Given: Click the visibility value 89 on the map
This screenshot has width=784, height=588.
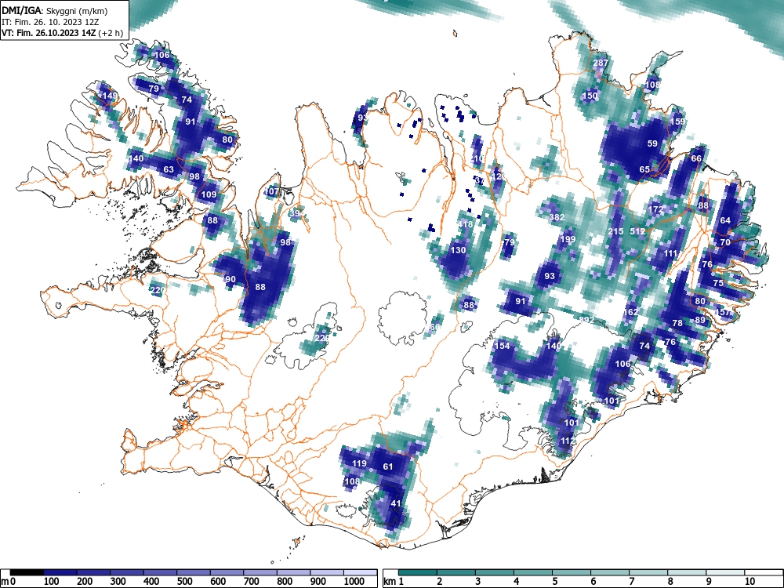Looking at the screenshot, I should (700, 320).
